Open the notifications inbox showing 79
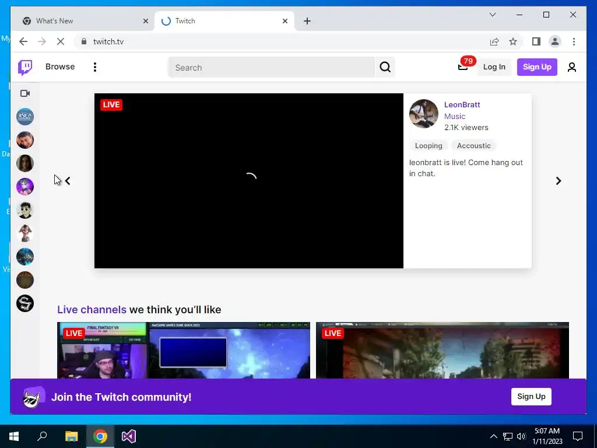Screen dimensions: 597x448 coord(463,66)
